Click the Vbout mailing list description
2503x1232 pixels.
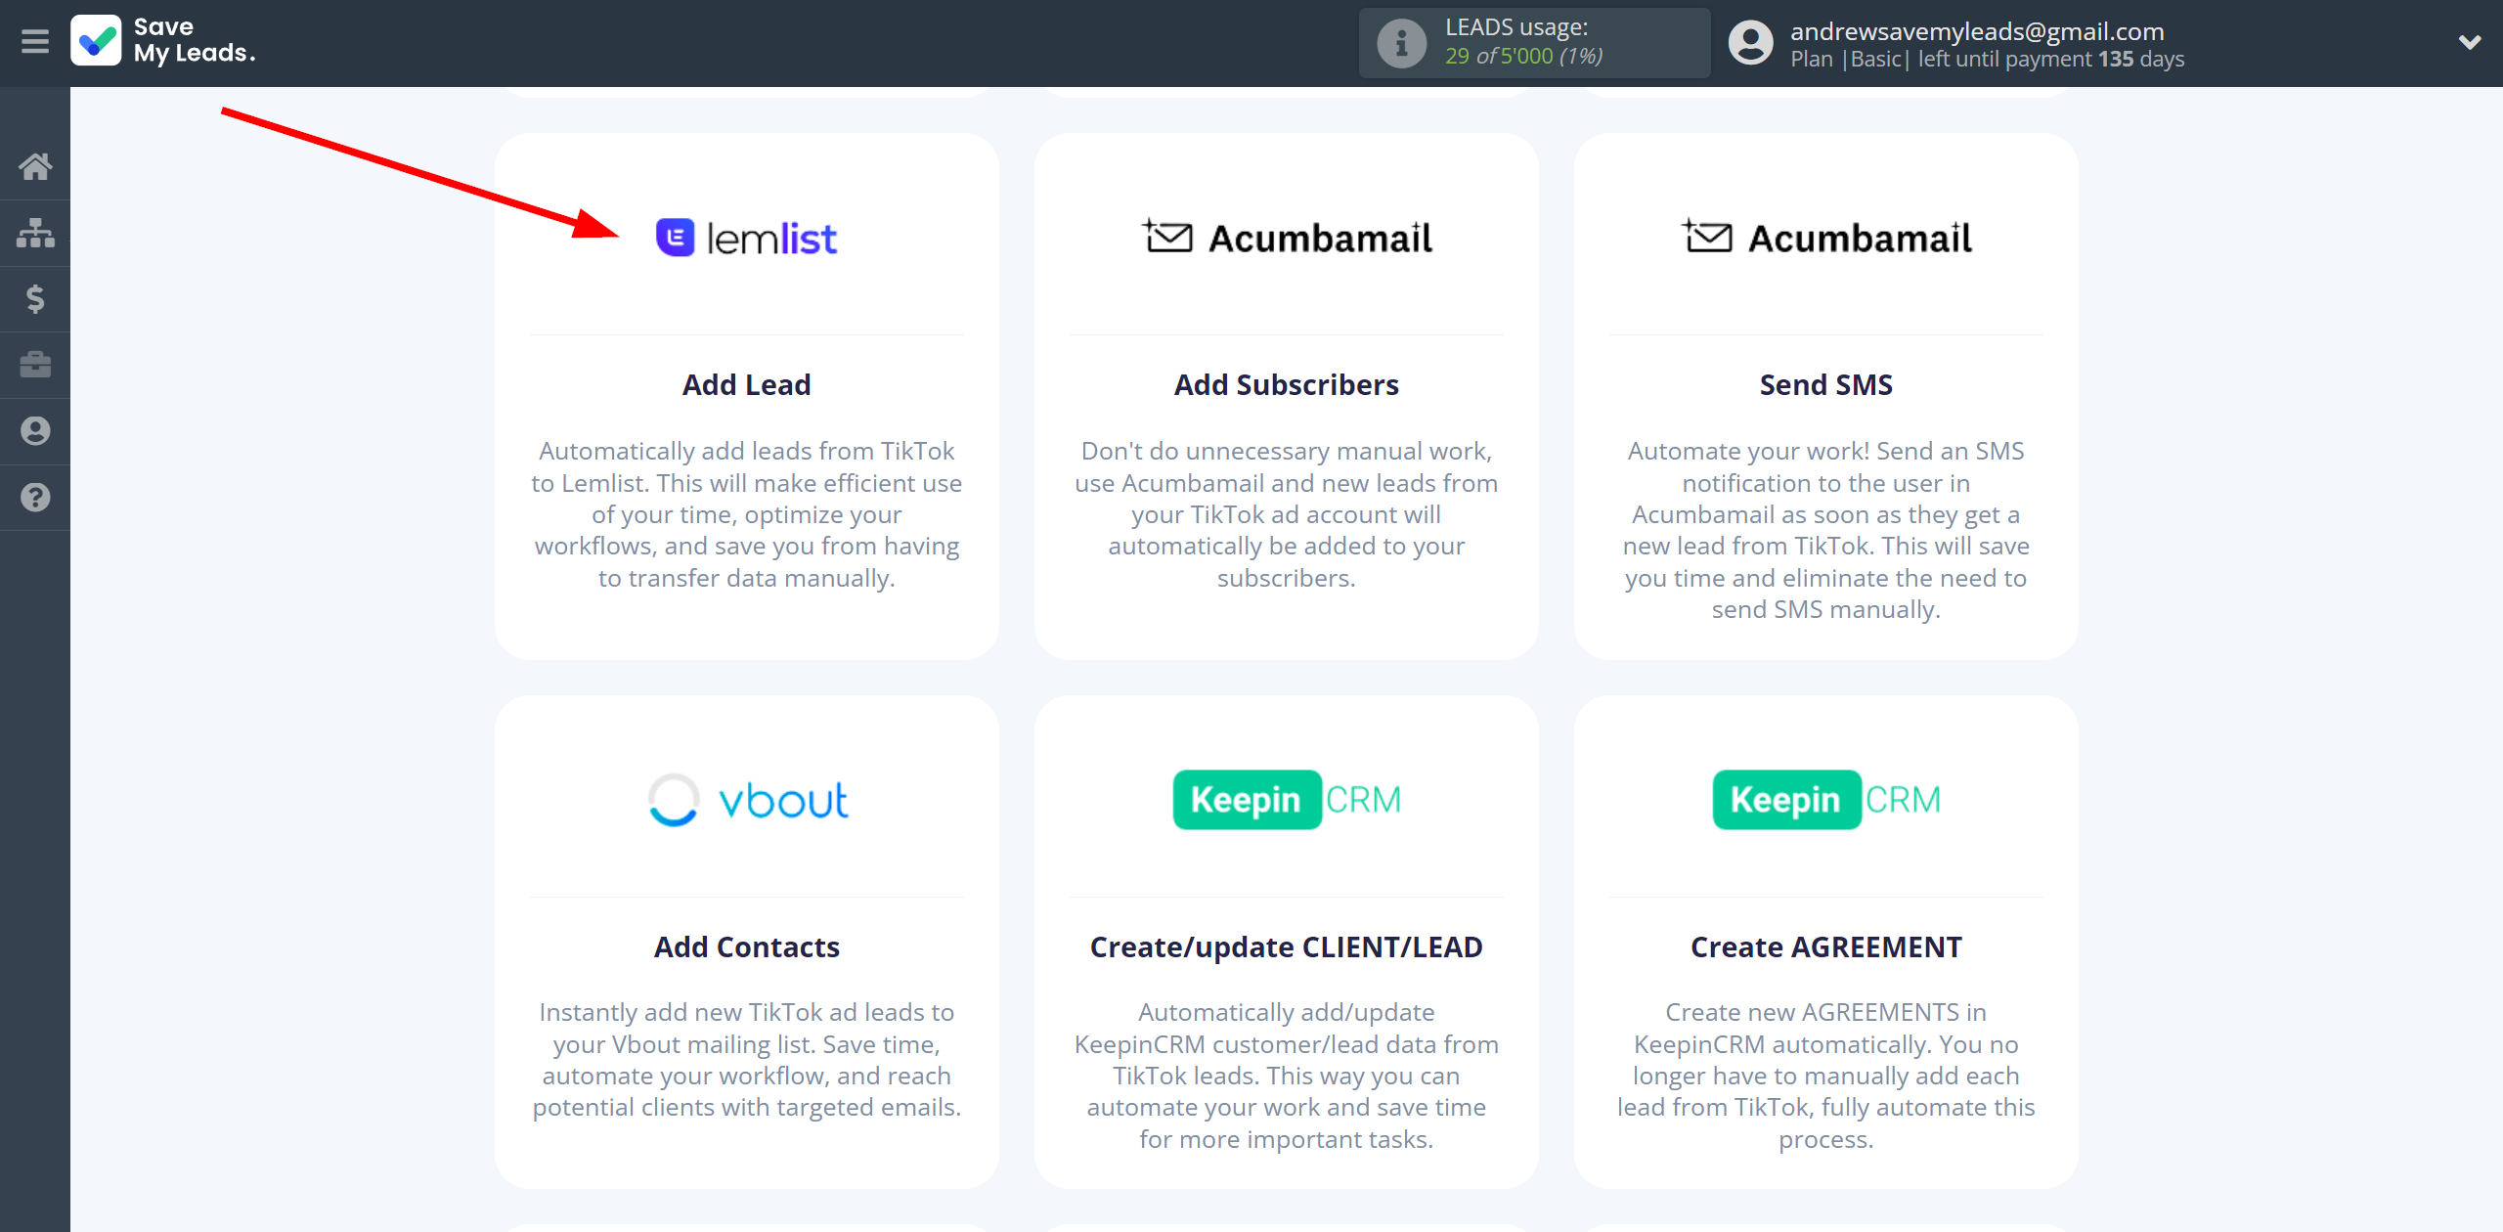pos(747,1060)
